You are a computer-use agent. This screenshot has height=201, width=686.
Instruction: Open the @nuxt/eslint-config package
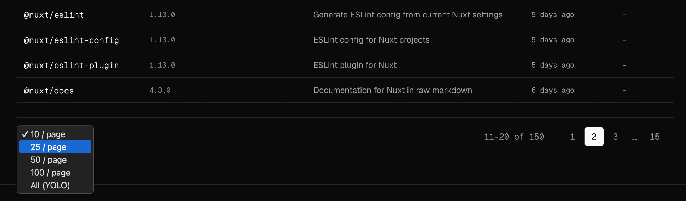tap(71, 40)
